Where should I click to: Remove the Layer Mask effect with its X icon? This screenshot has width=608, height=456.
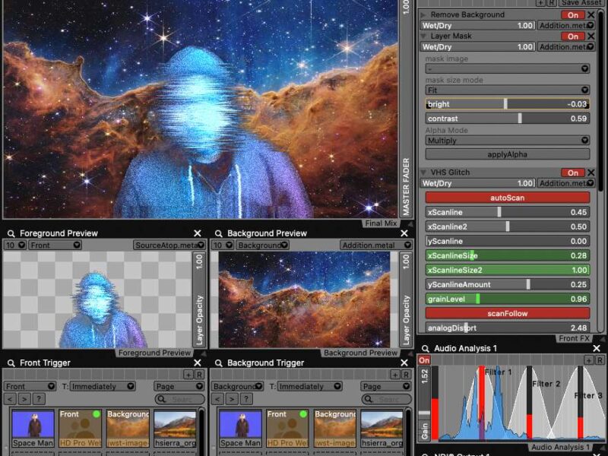tap(591, 36)
